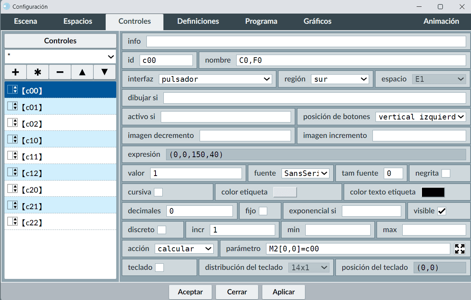Enable the negrita checkbox
The image size is (471, 300).
[x=446, y=173]
